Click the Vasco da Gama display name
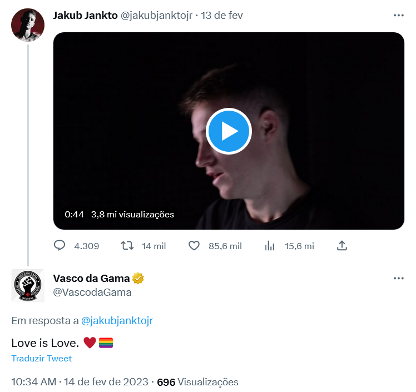Image resolution: width=416 pixels, height=392 pixels. [91, 278]
